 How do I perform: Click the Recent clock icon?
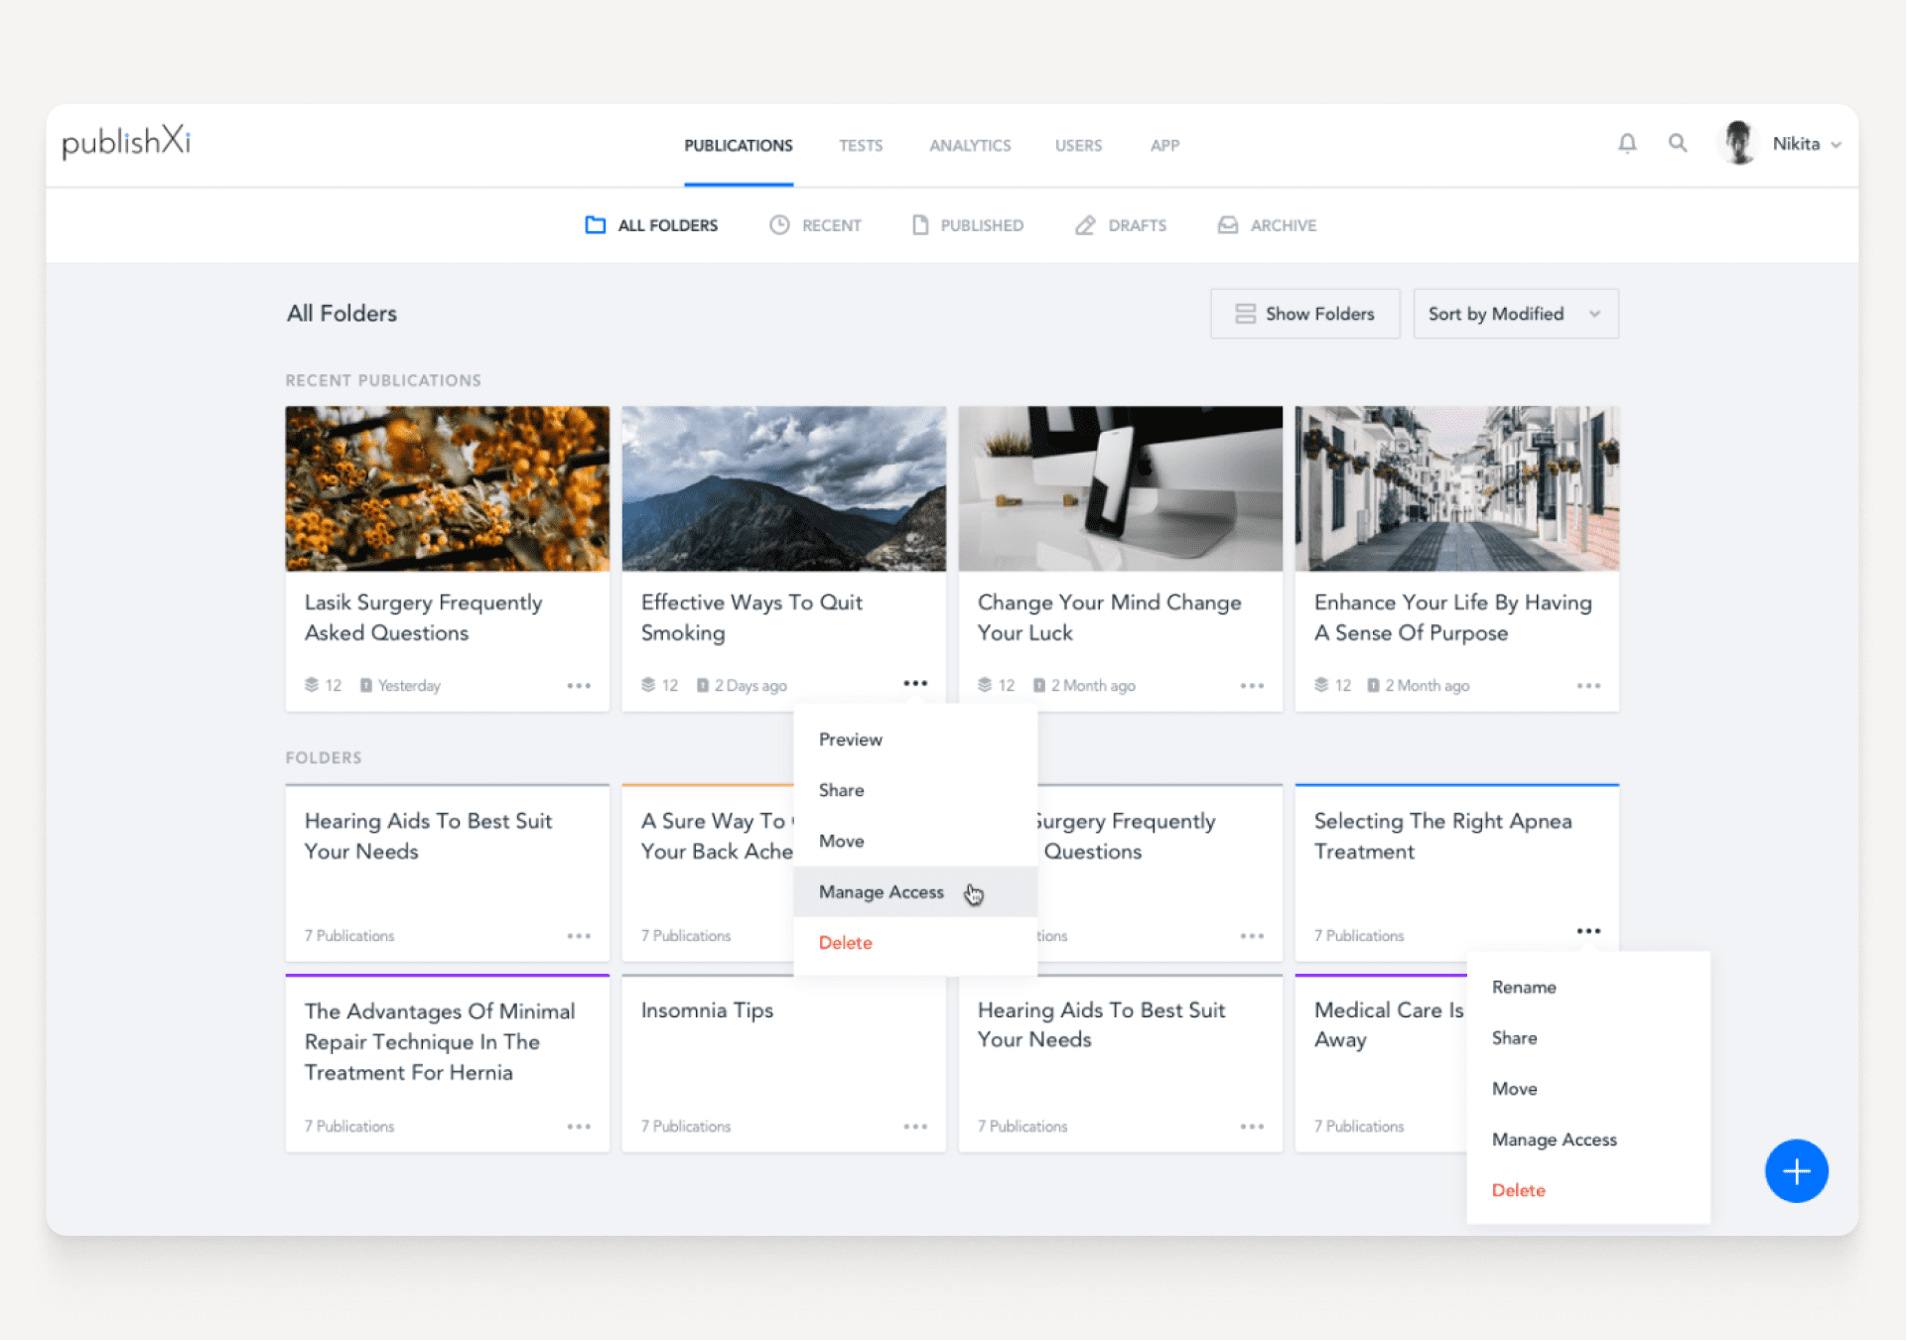pos(779,224)
